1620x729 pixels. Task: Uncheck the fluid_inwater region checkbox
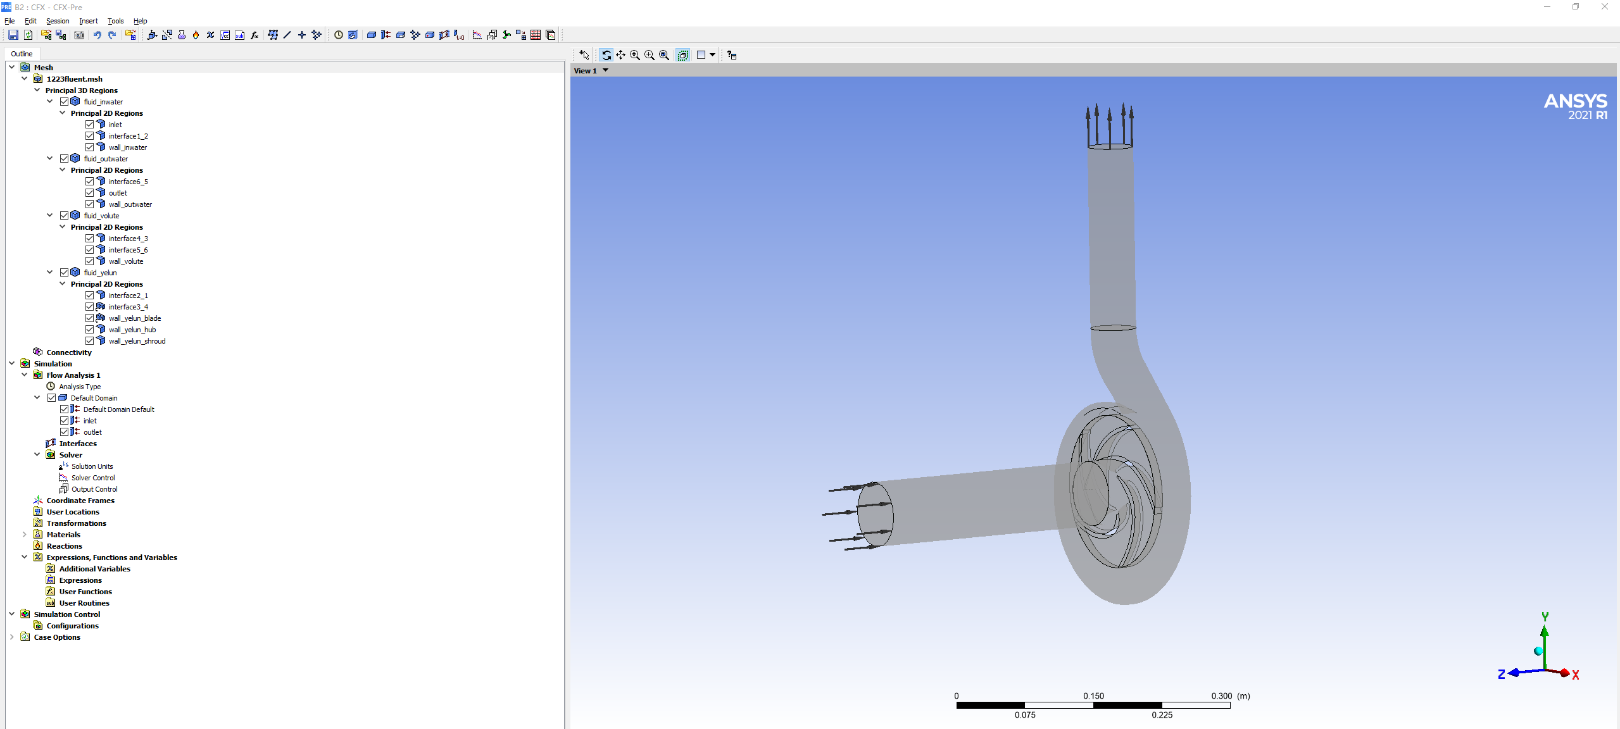(x=65, y=102)
